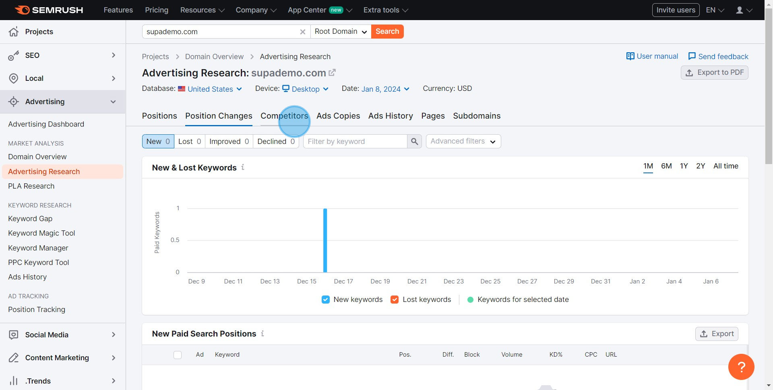The width and height of the screenshot is (773, 390).
Task: Clear the domain search field
Action: click(303, 32)
